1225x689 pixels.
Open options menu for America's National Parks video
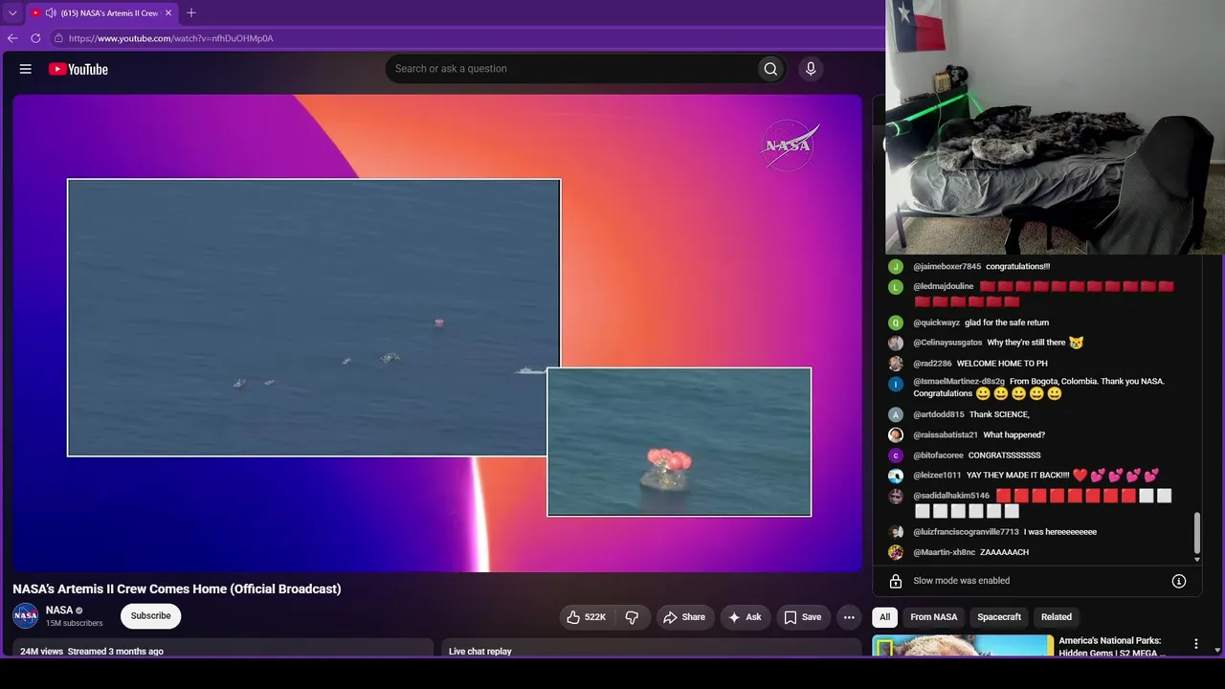point(1195,644)
